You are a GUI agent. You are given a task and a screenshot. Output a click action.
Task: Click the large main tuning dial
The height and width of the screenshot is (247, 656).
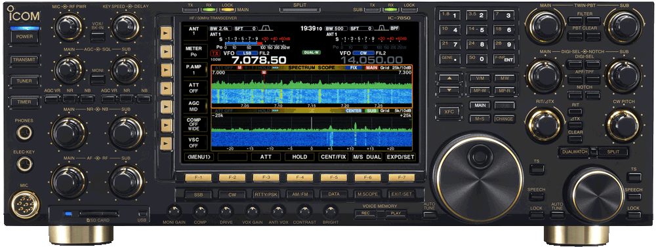478,178
